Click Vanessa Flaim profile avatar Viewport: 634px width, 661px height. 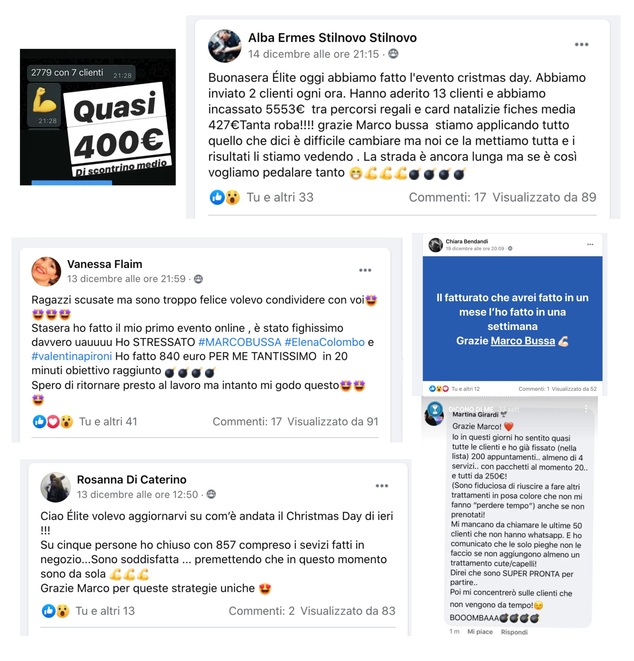click(x=46, y=271)
